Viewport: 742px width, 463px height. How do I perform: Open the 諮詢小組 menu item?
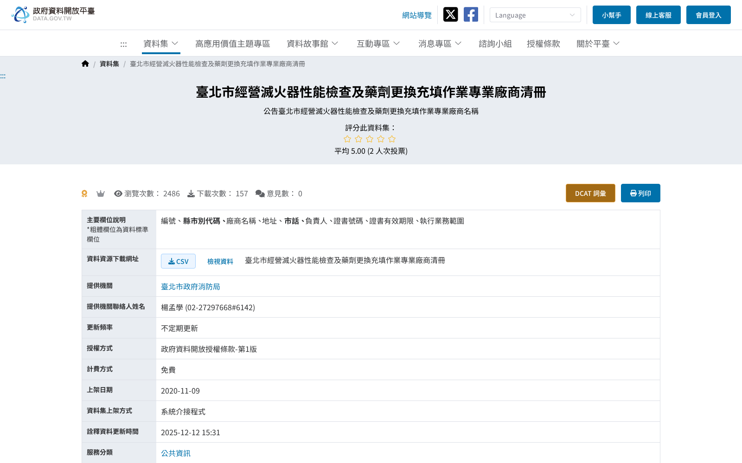point(495,44)
